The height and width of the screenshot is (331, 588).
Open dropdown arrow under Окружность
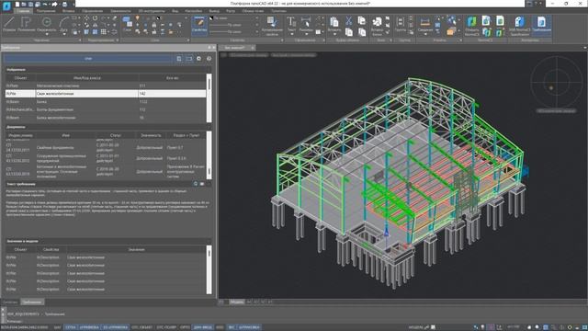(x=47, y=34)
